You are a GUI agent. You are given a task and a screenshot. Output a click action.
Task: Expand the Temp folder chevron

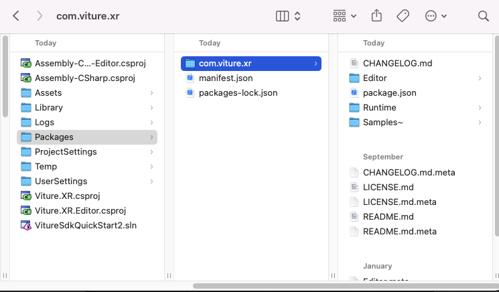tap(151, 166)
